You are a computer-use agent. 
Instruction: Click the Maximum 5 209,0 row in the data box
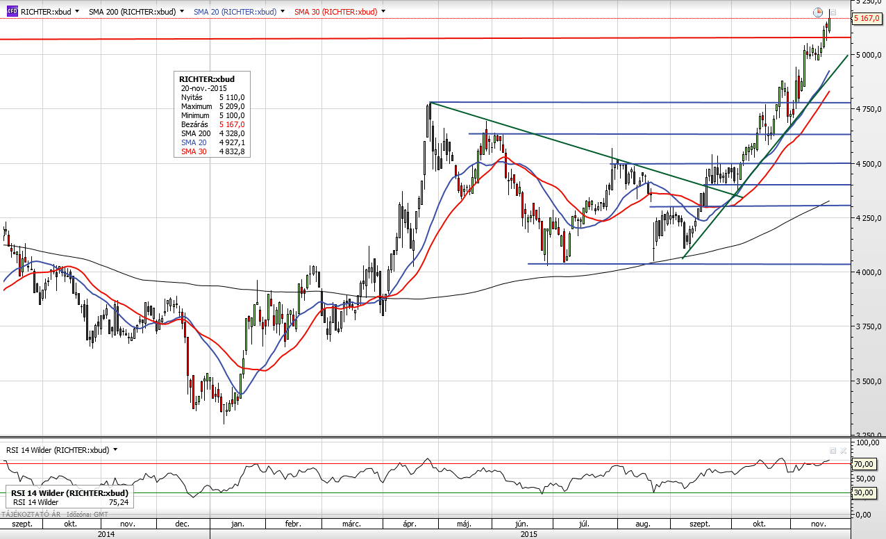[x=212, y=106]
